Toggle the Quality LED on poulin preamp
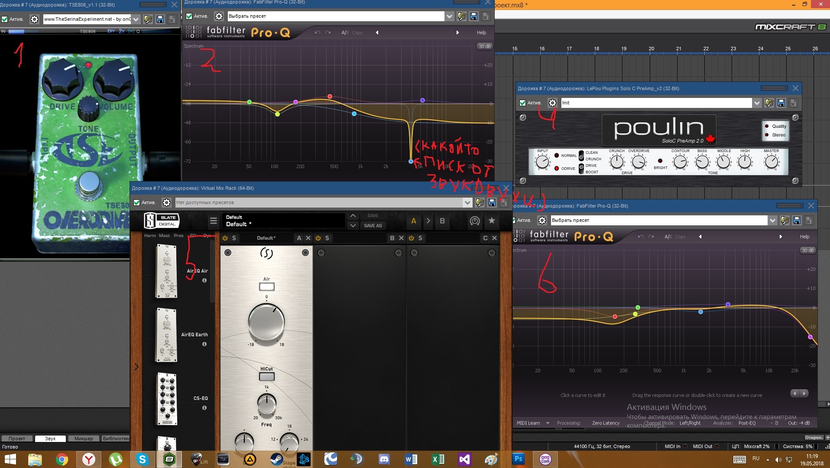Screen dimensions: 830x468 (767, 126)
